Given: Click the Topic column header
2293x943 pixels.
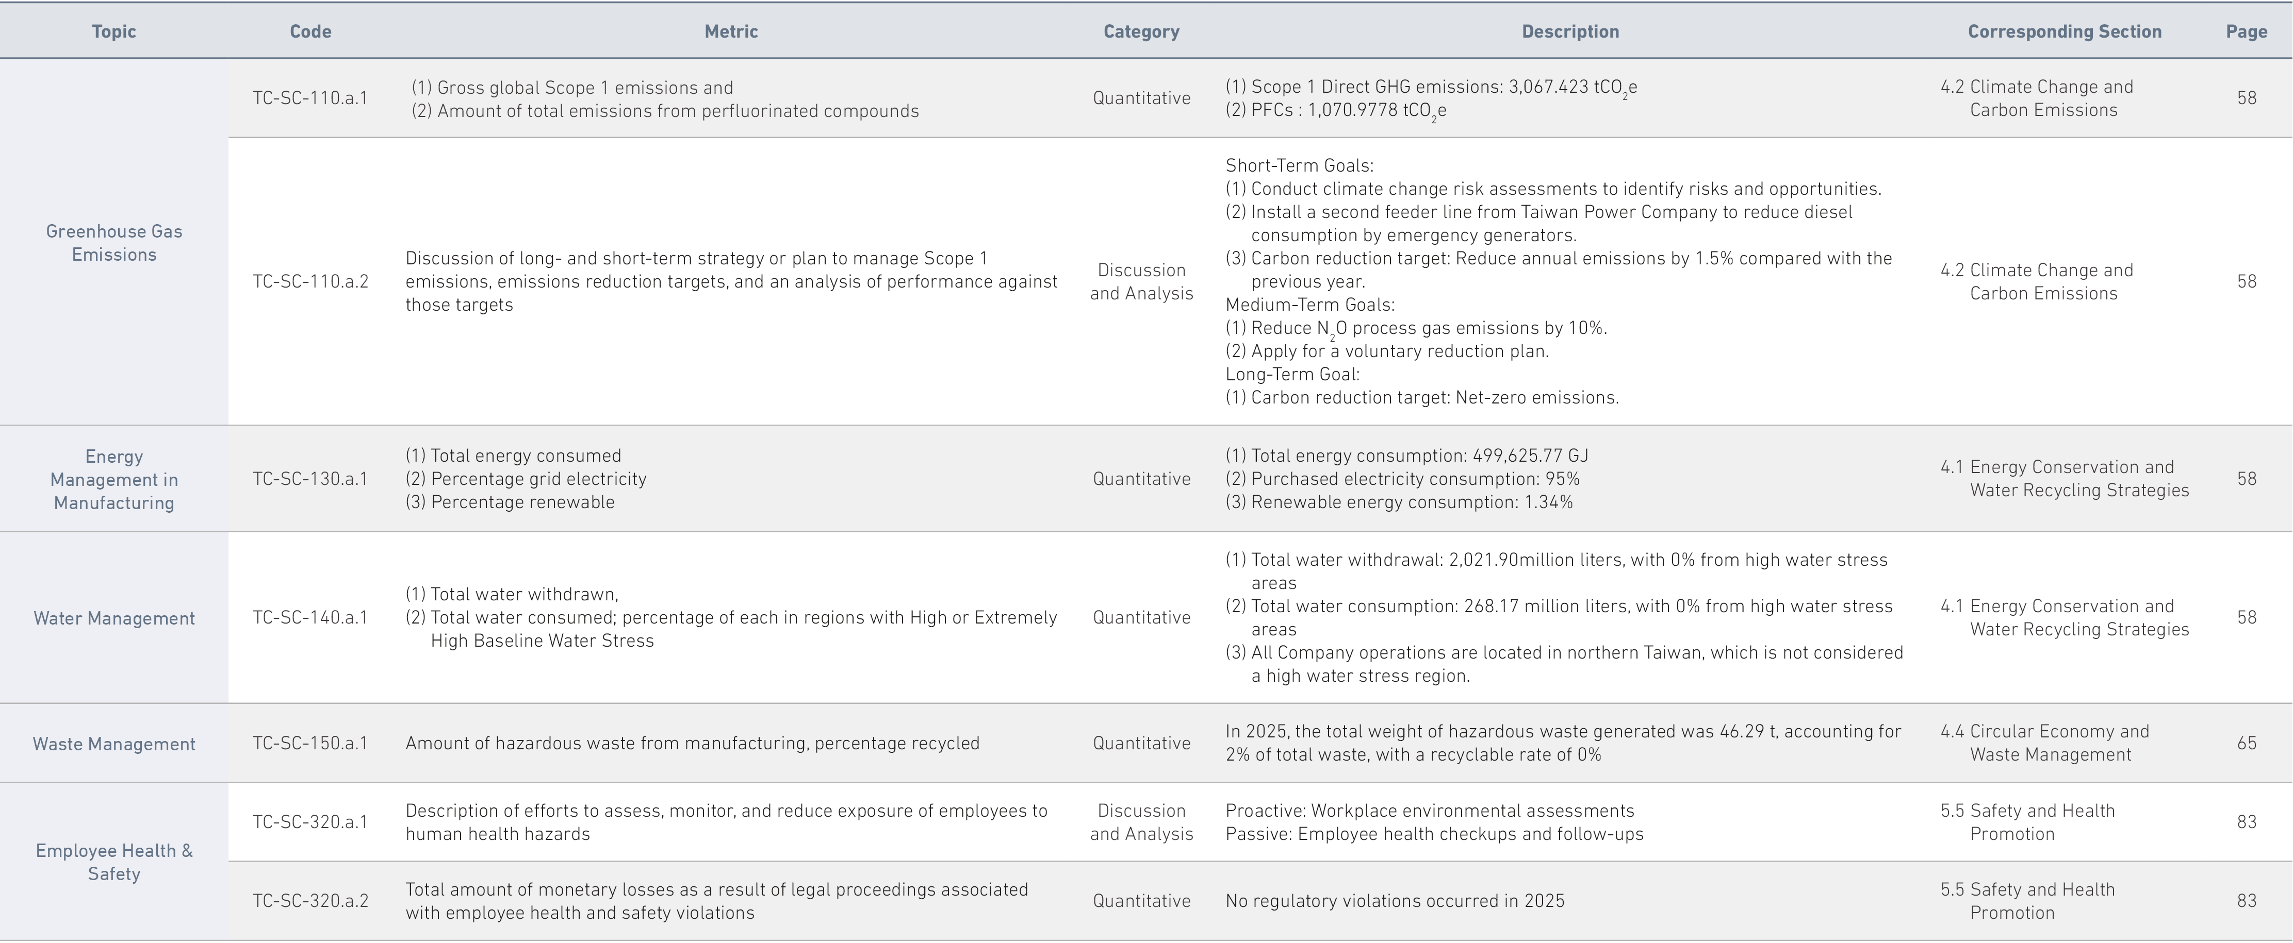Looking at the screenshot, I should (x=114, y=32).
